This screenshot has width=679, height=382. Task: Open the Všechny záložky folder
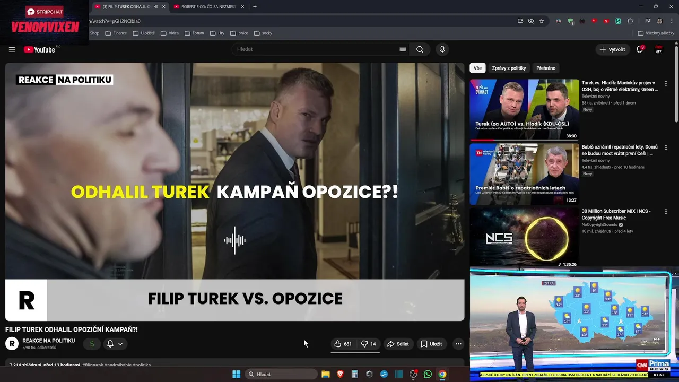(x=656, y=33)
